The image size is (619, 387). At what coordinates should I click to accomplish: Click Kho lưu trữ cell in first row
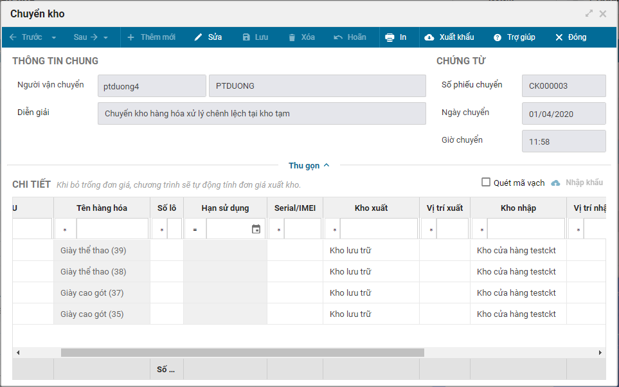click(371, 250)
